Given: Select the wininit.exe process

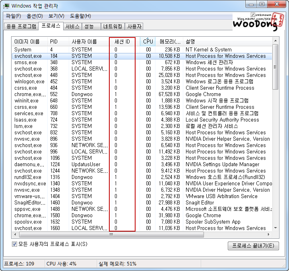Looking at the screenshot, I should (142, 100).
